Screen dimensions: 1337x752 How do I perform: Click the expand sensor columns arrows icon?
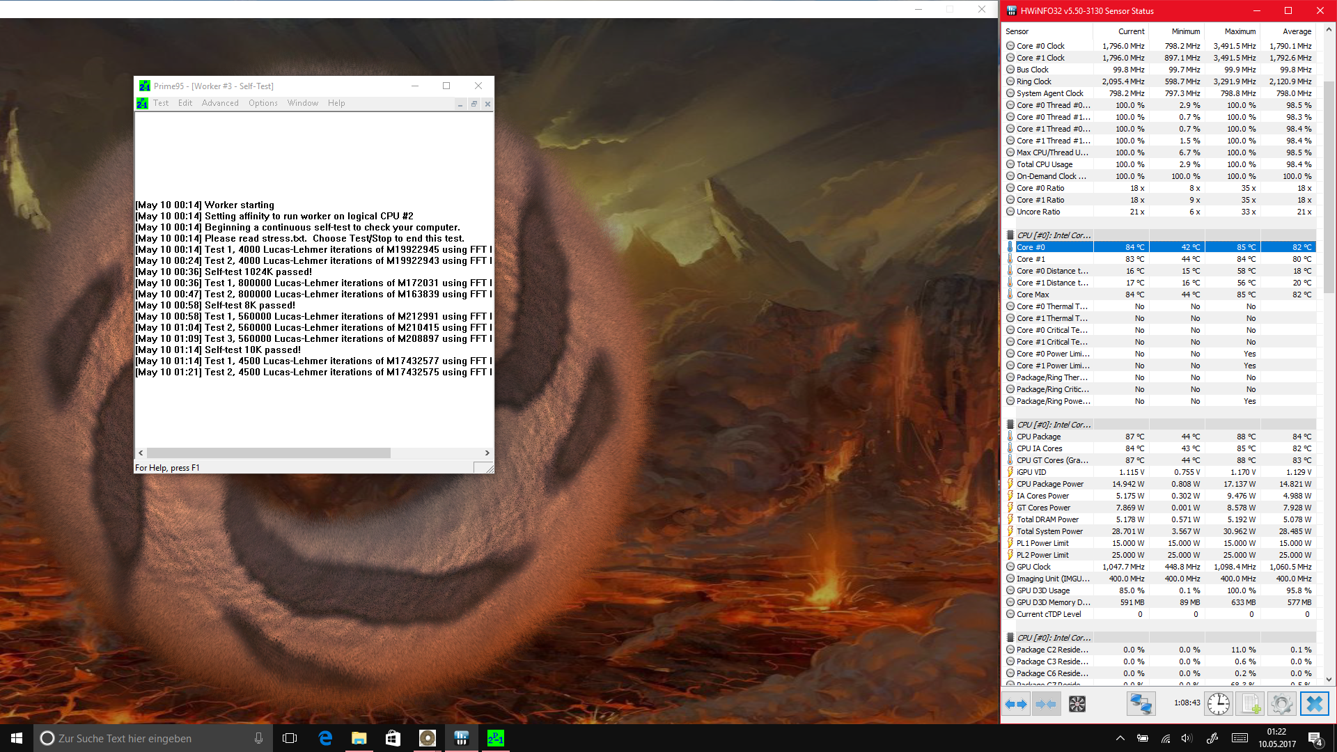pyautogui.click(x=1016, y=704)
